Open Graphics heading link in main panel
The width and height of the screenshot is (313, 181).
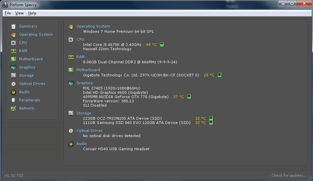pyautogui.click(x=84, y=83)
